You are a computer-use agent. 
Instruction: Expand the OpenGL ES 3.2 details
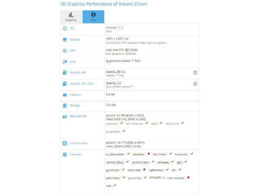pos(195,72)
